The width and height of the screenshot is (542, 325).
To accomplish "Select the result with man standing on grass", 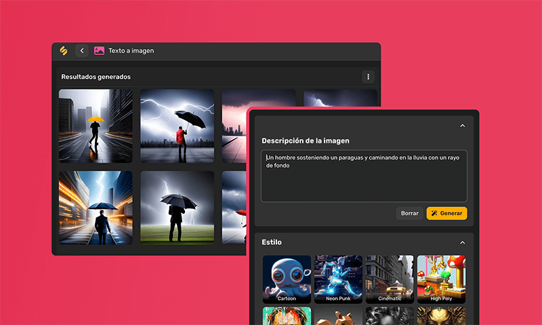I will 177,207.
